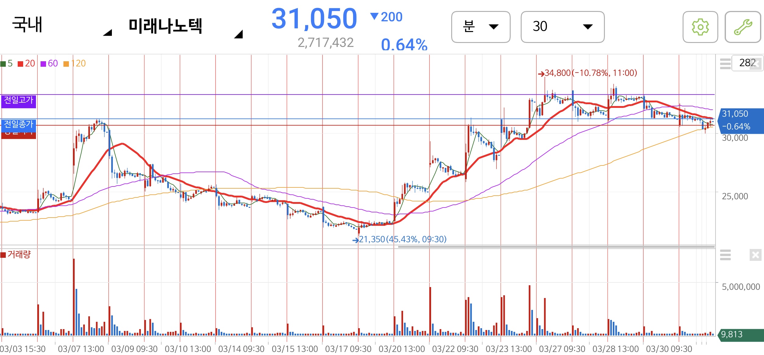764x355 pixels.
Task: Toggle the 20 moving average legend
Action: (x=27, y=63)
